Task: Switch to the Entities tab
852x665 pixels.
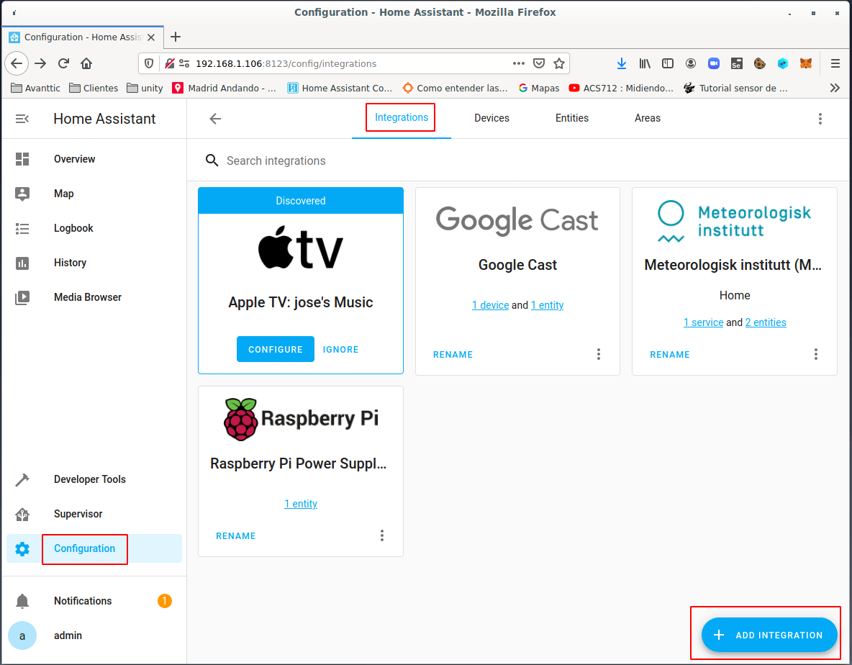Action: [572, 118]
